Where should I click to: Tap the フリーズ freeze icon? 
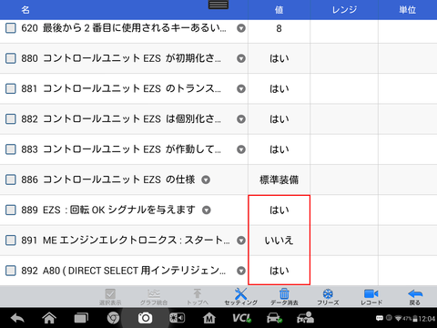[x=328, y=297]
